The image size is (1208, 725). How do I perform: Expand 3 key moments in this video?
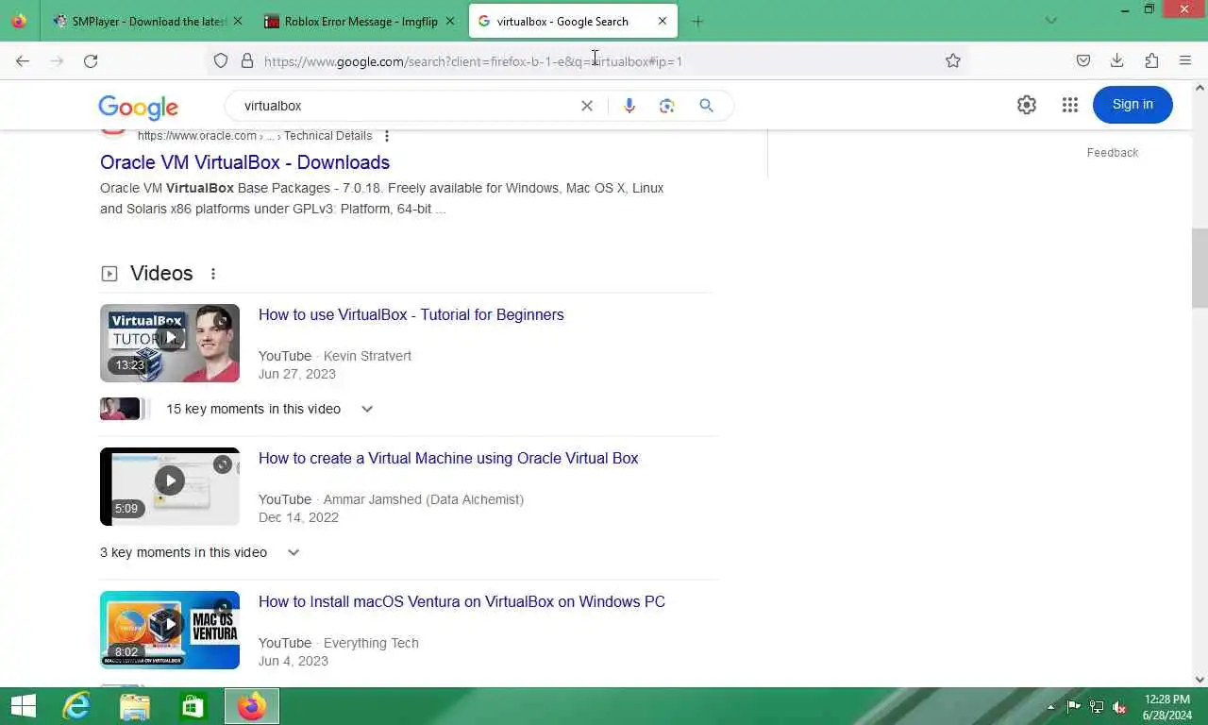294,552
